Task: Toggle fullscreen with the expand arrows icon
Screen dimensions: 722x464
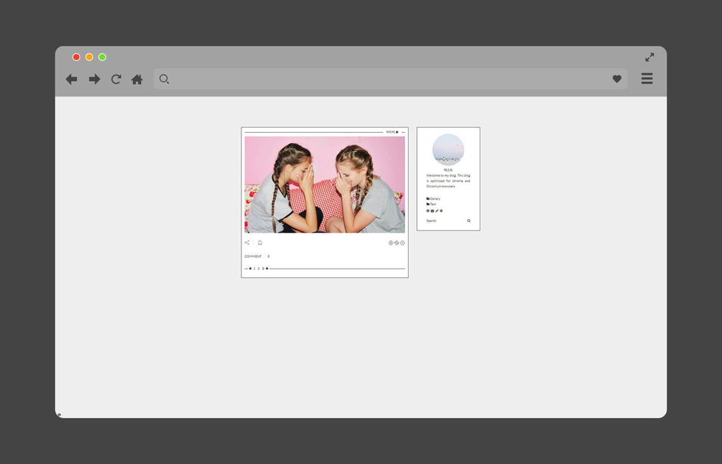Action: click(649, 57)
